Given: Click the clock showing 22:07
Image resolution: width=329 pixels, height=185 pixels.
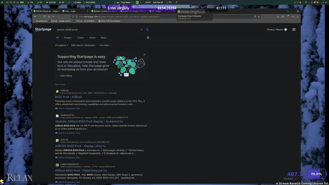Looking at the screenshot, I should [x=148, y=2].
